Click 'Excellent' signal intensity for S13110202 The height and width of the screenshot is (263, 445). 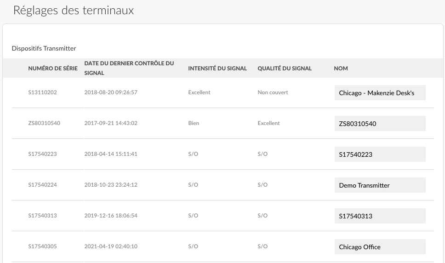click(199, 92)
